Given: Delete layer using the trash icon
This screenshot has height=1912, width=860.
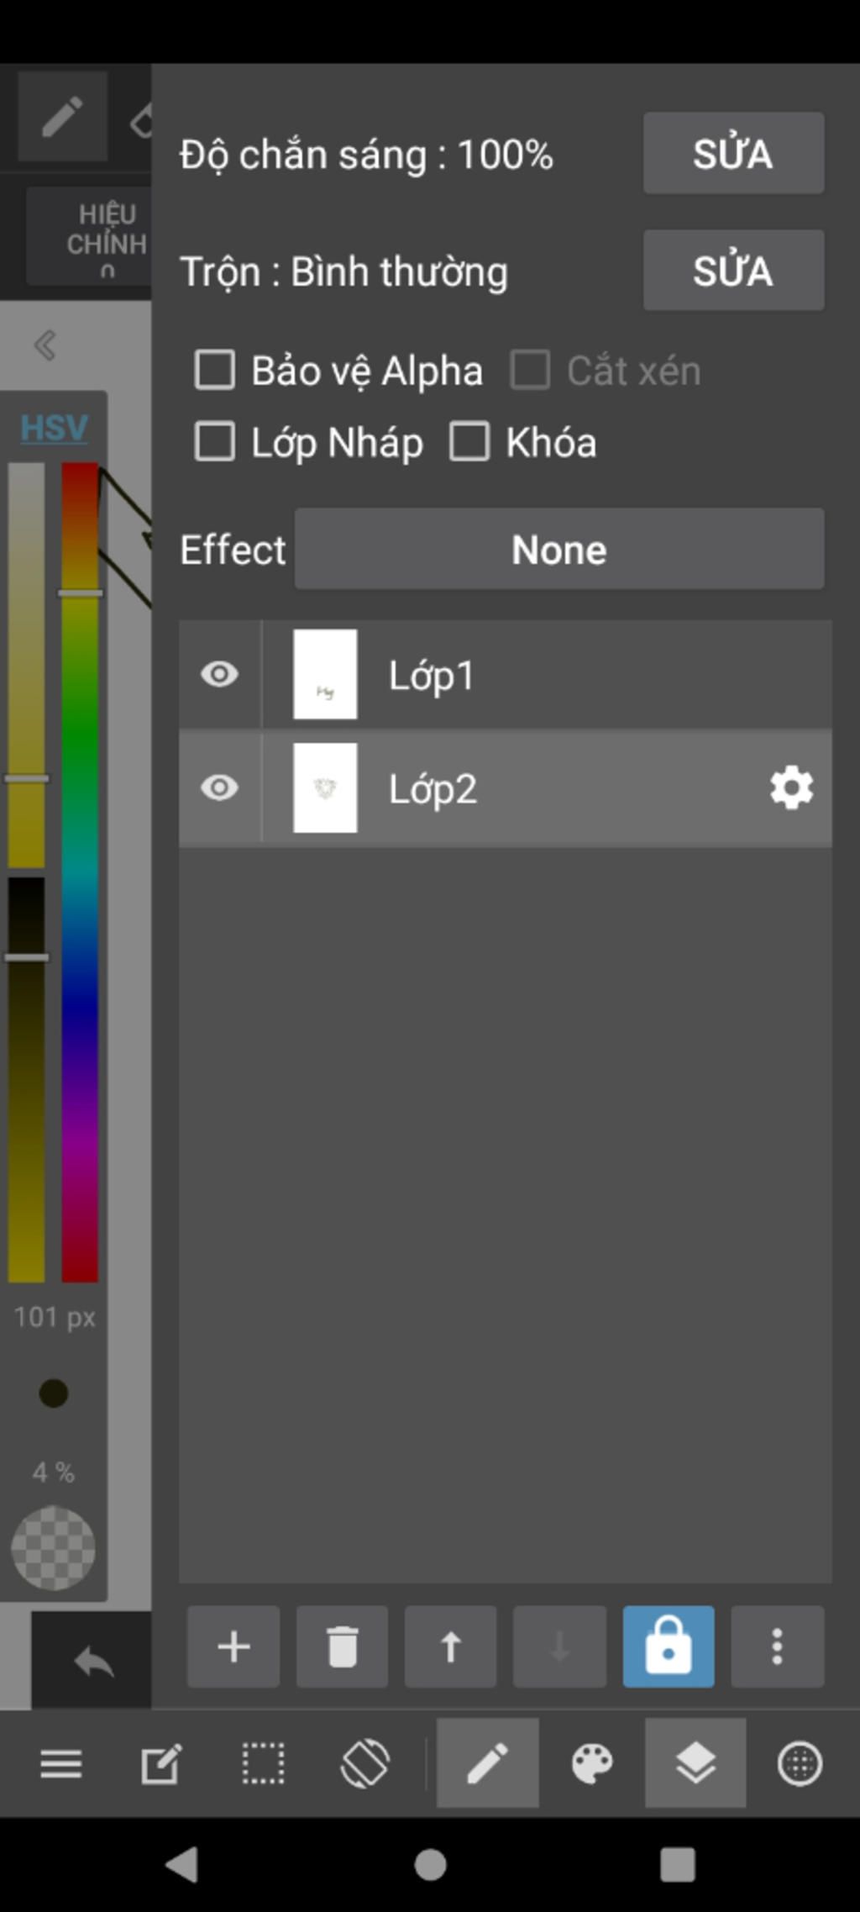Looking at the screenshot, I should click(342, 1646).
